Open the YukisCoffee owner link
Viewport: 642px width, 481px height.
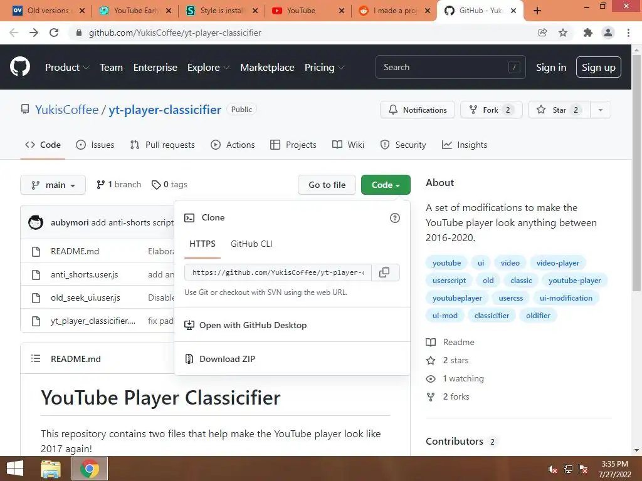coord(66,110)
